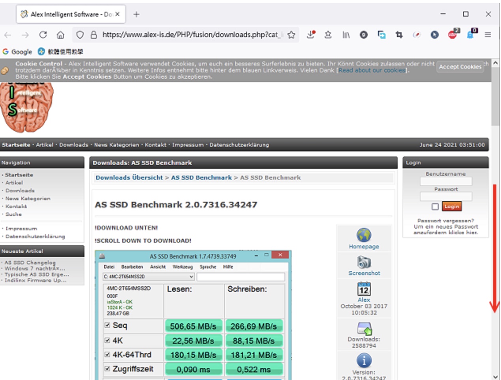
Task: Tick the remember-me checkbox beside Login
Action: coord(435,207)
